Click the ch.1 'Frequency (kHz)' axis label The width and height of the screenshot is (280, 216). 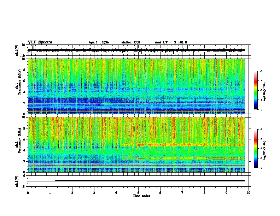pyautogui.click(x=19, y=82)
